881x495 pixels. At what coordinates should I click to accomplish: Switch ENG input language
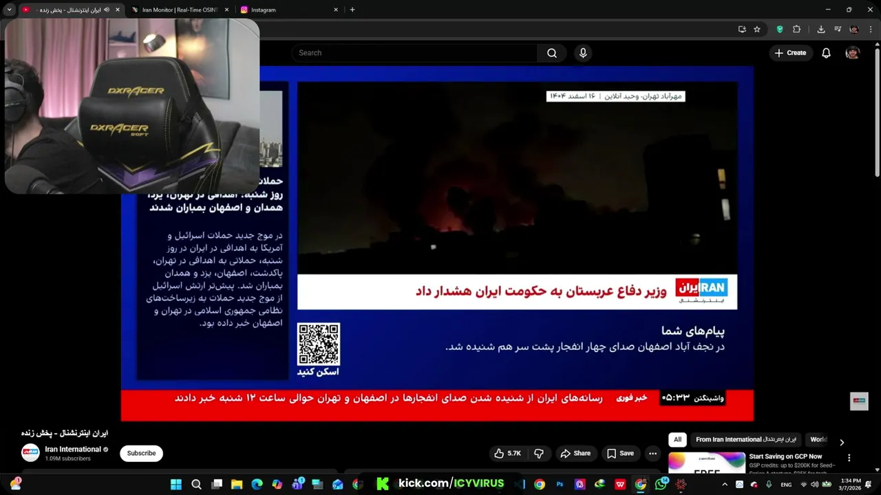tap(786, 485)
